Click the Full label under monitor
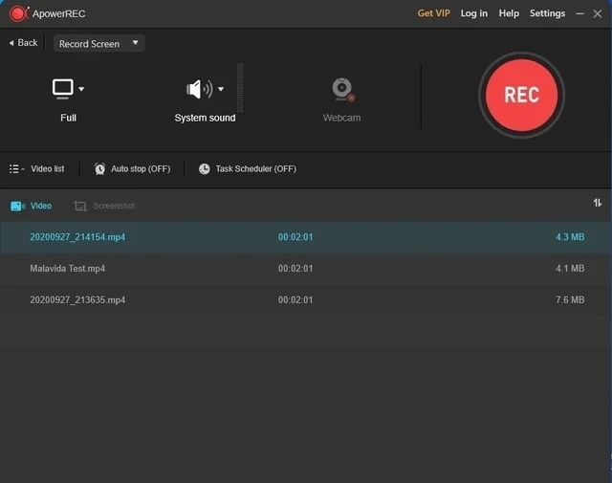 click(68, 118)
